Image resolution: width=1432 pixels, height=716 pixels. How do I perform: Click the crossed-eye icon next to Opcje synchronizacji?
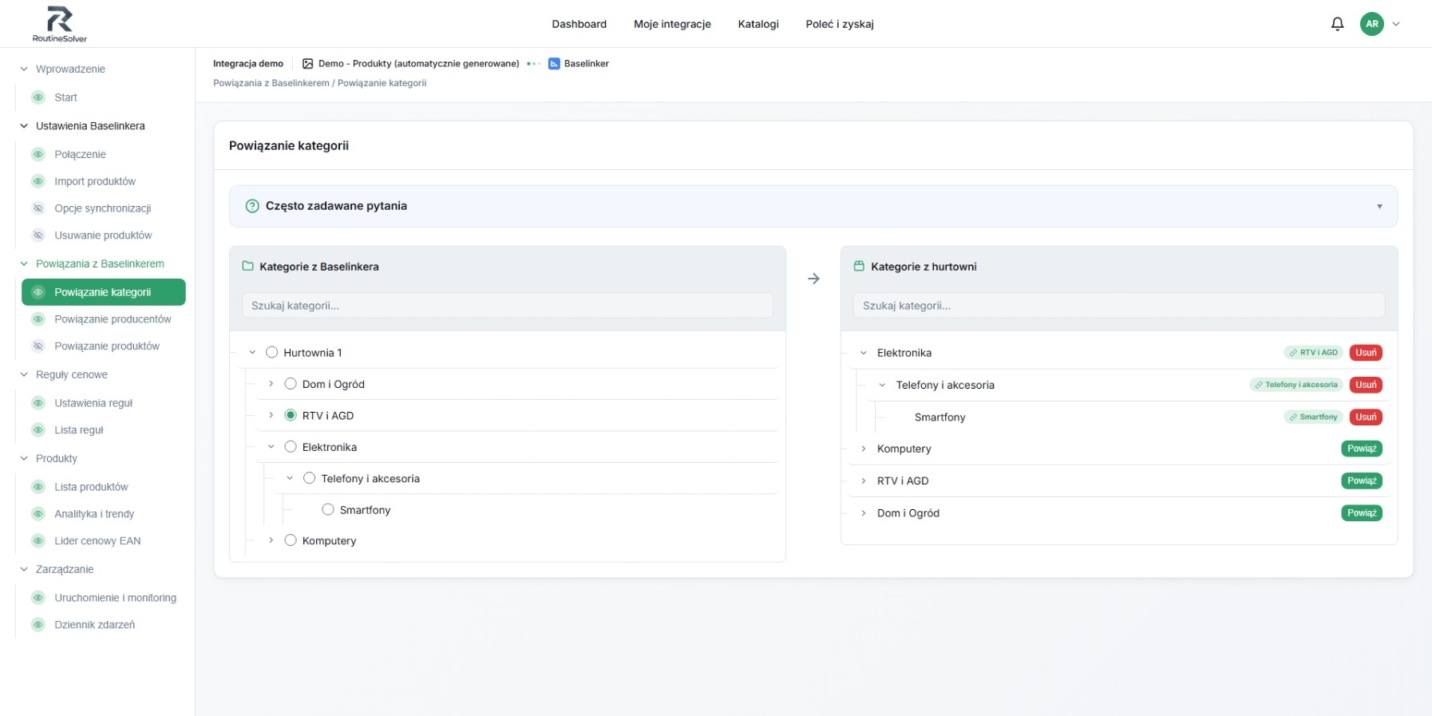pos(38,208)
